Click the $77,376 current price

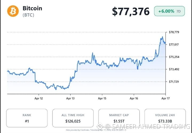click(131, 11)
